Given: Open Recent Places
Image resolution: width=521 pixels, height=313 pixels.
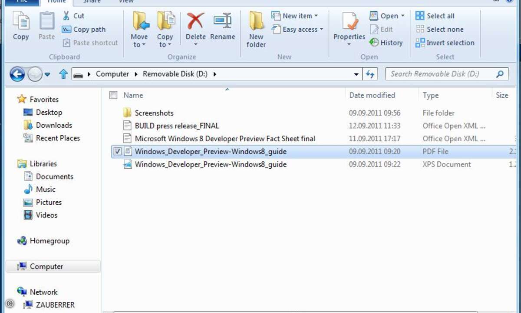Looking at the screenshot, I should coord(52,138).
